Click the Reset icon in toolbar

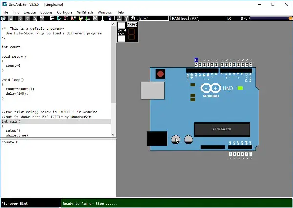(x=103, y=18)
